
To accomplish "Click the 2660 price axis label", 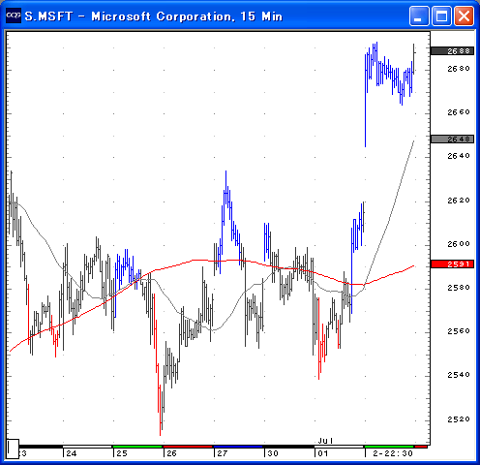I will 459,112.
